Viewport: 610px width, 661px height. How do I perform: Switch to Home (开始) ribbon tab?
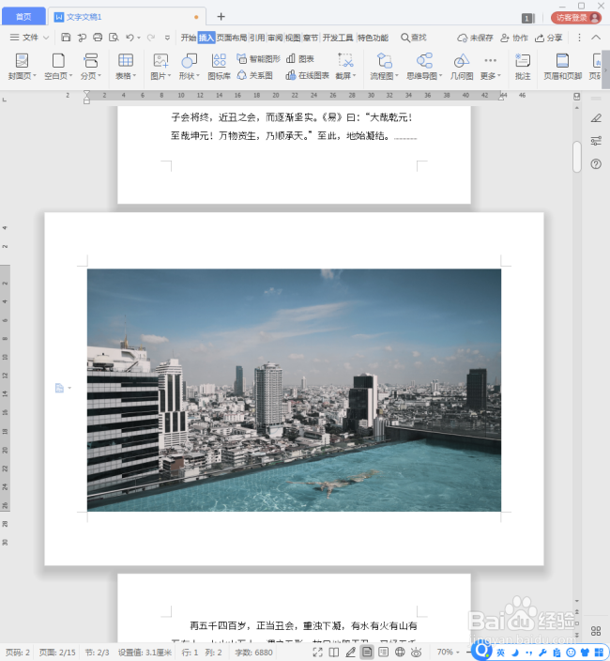pyautogui.click(x=189, y=38)
